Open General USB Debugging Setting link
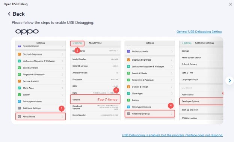Image resolution: width=234 pixels, height=142 pixels. click(x=199, y=31)
